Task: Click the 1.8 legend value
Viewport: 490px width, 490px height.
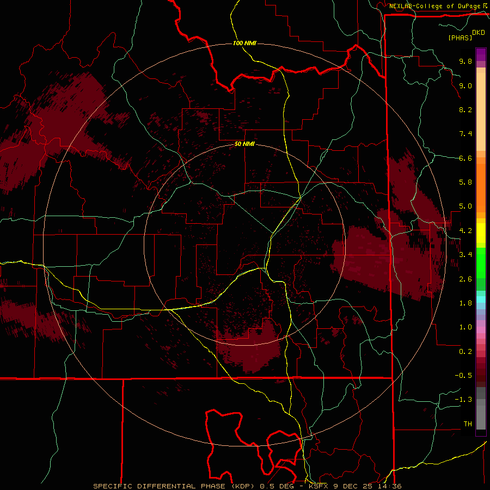Action: pyautogui.click(x=465, y=303)
